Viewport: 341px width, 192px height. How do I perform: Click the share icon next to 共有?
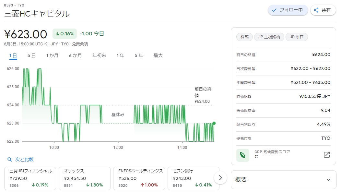(x=316, y=10)
